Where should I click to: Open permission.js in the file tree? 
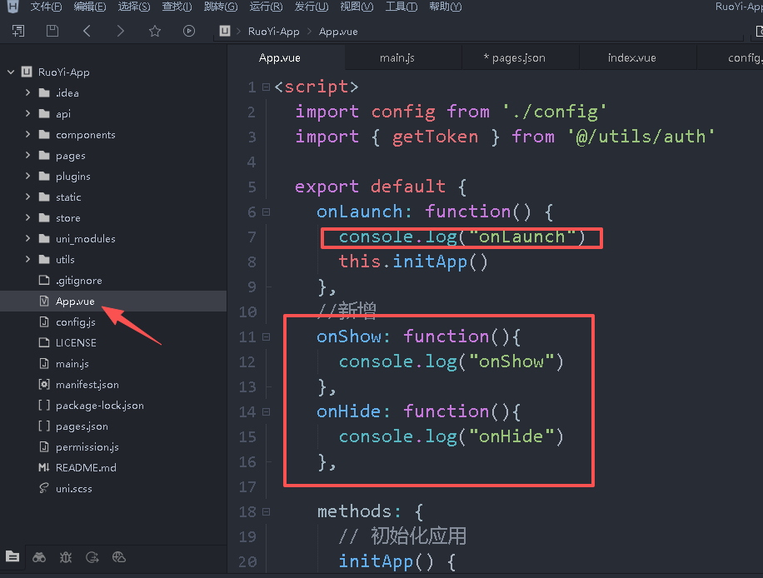coord(87,447)
